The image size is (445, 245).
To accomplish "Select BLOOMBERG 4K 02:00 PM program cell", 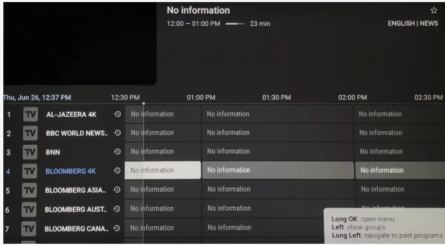I will pyautogui.click(x=400, y=170).
